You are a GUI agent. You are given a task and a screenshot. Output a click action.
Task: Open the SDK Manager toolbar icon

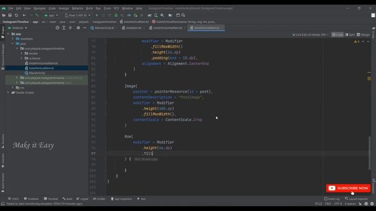pyautogui.click(x=162, y=15)
